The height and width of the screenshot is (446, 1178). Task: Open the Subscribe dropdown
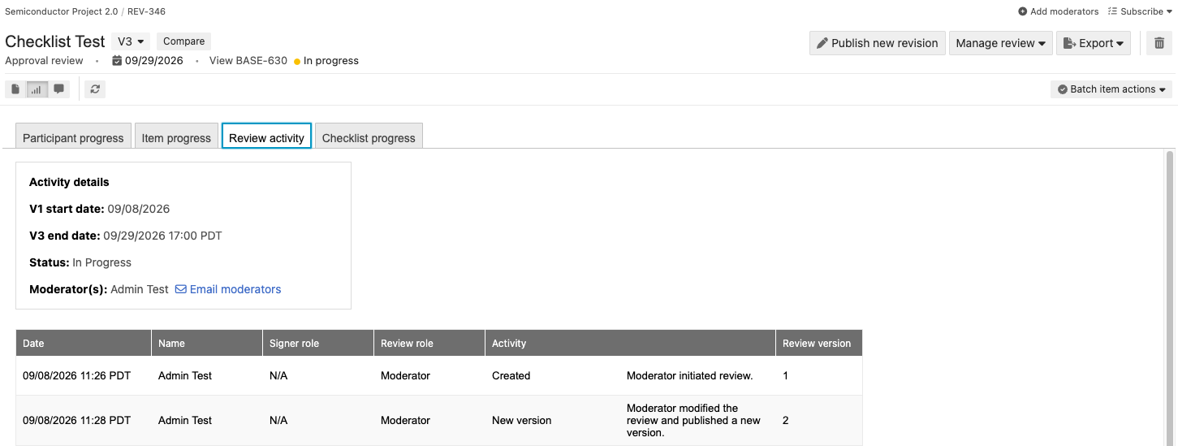coord(1140,11)
